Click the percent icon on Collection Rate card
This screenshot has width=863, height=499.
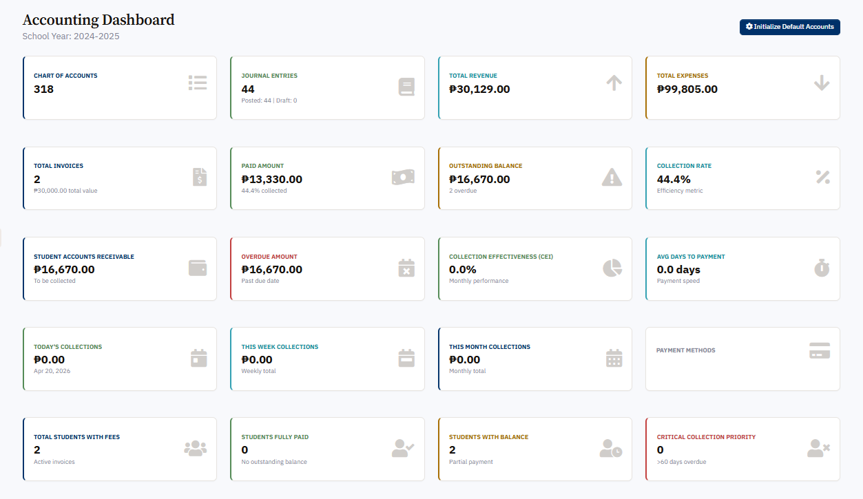(x=823, y=177)
